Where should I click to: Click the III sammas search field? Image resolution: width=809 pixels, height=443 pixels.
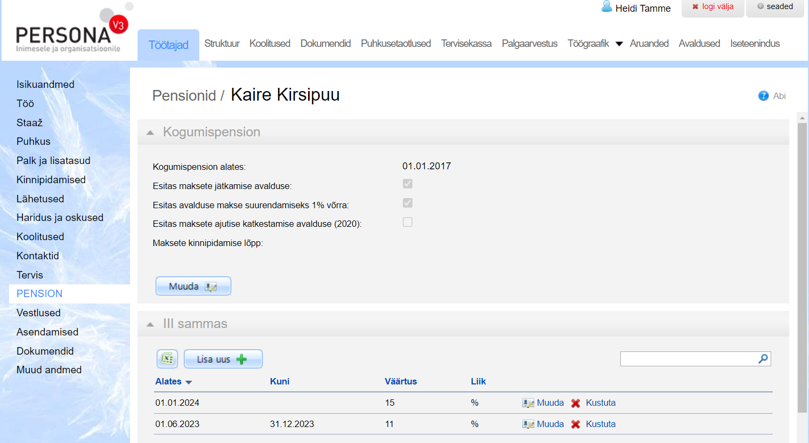687,359
